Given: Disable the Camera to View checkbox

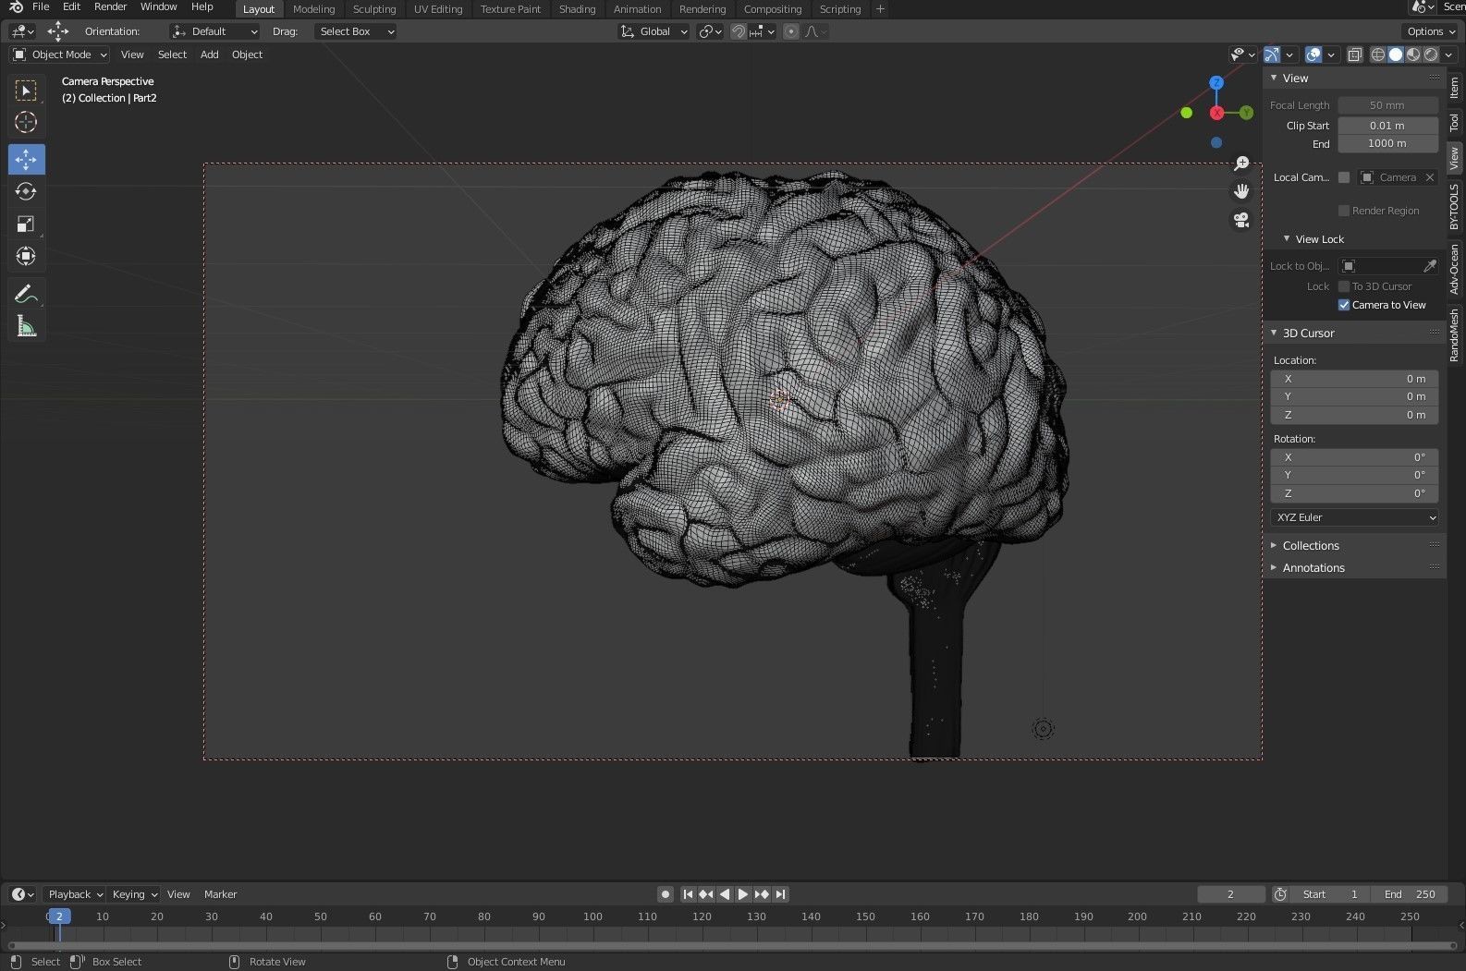Looking at the screenshot, I should coord(1344,305).
